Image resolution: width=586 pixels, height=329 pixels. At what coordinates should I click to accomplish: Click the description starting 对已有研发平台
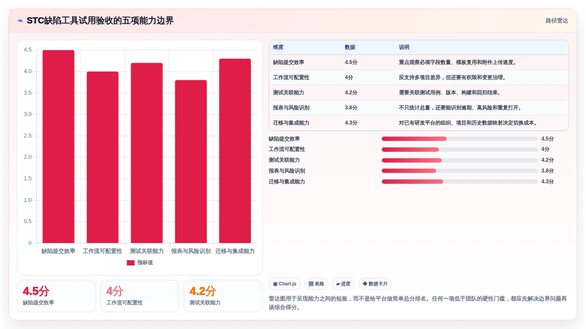point(469,123)
